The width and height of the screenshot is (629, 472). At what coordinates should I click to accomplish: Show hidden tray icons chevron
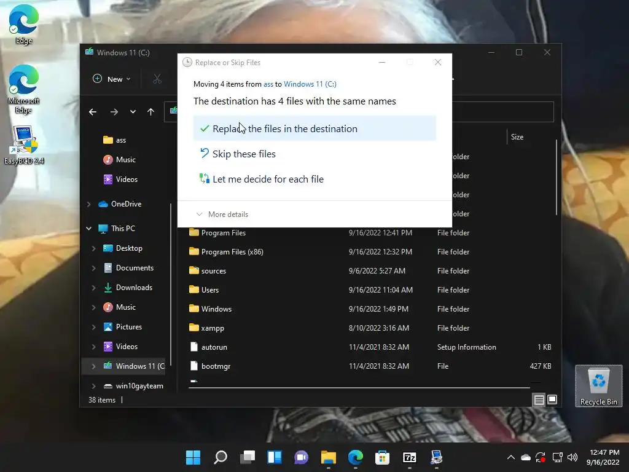(510, 457)
